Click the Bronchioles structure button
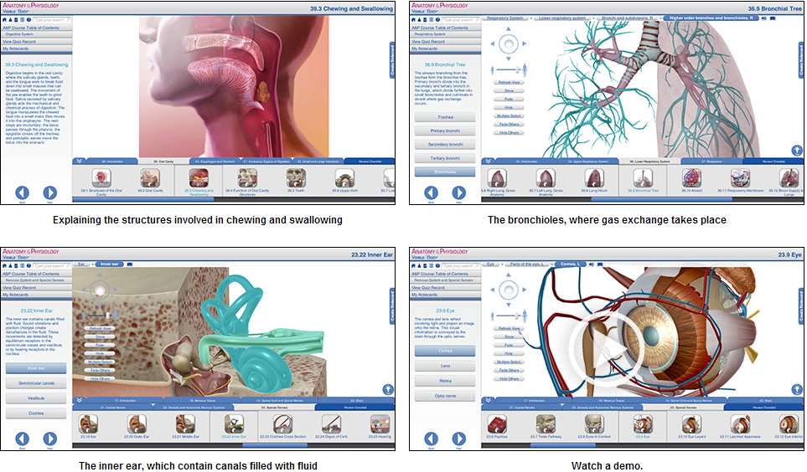This screenshot has width=807, height=472. (x=445, y=172)
